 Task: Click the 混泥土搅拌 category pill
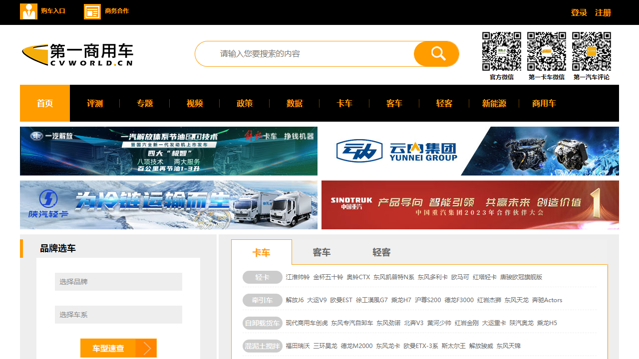[263, 346]
